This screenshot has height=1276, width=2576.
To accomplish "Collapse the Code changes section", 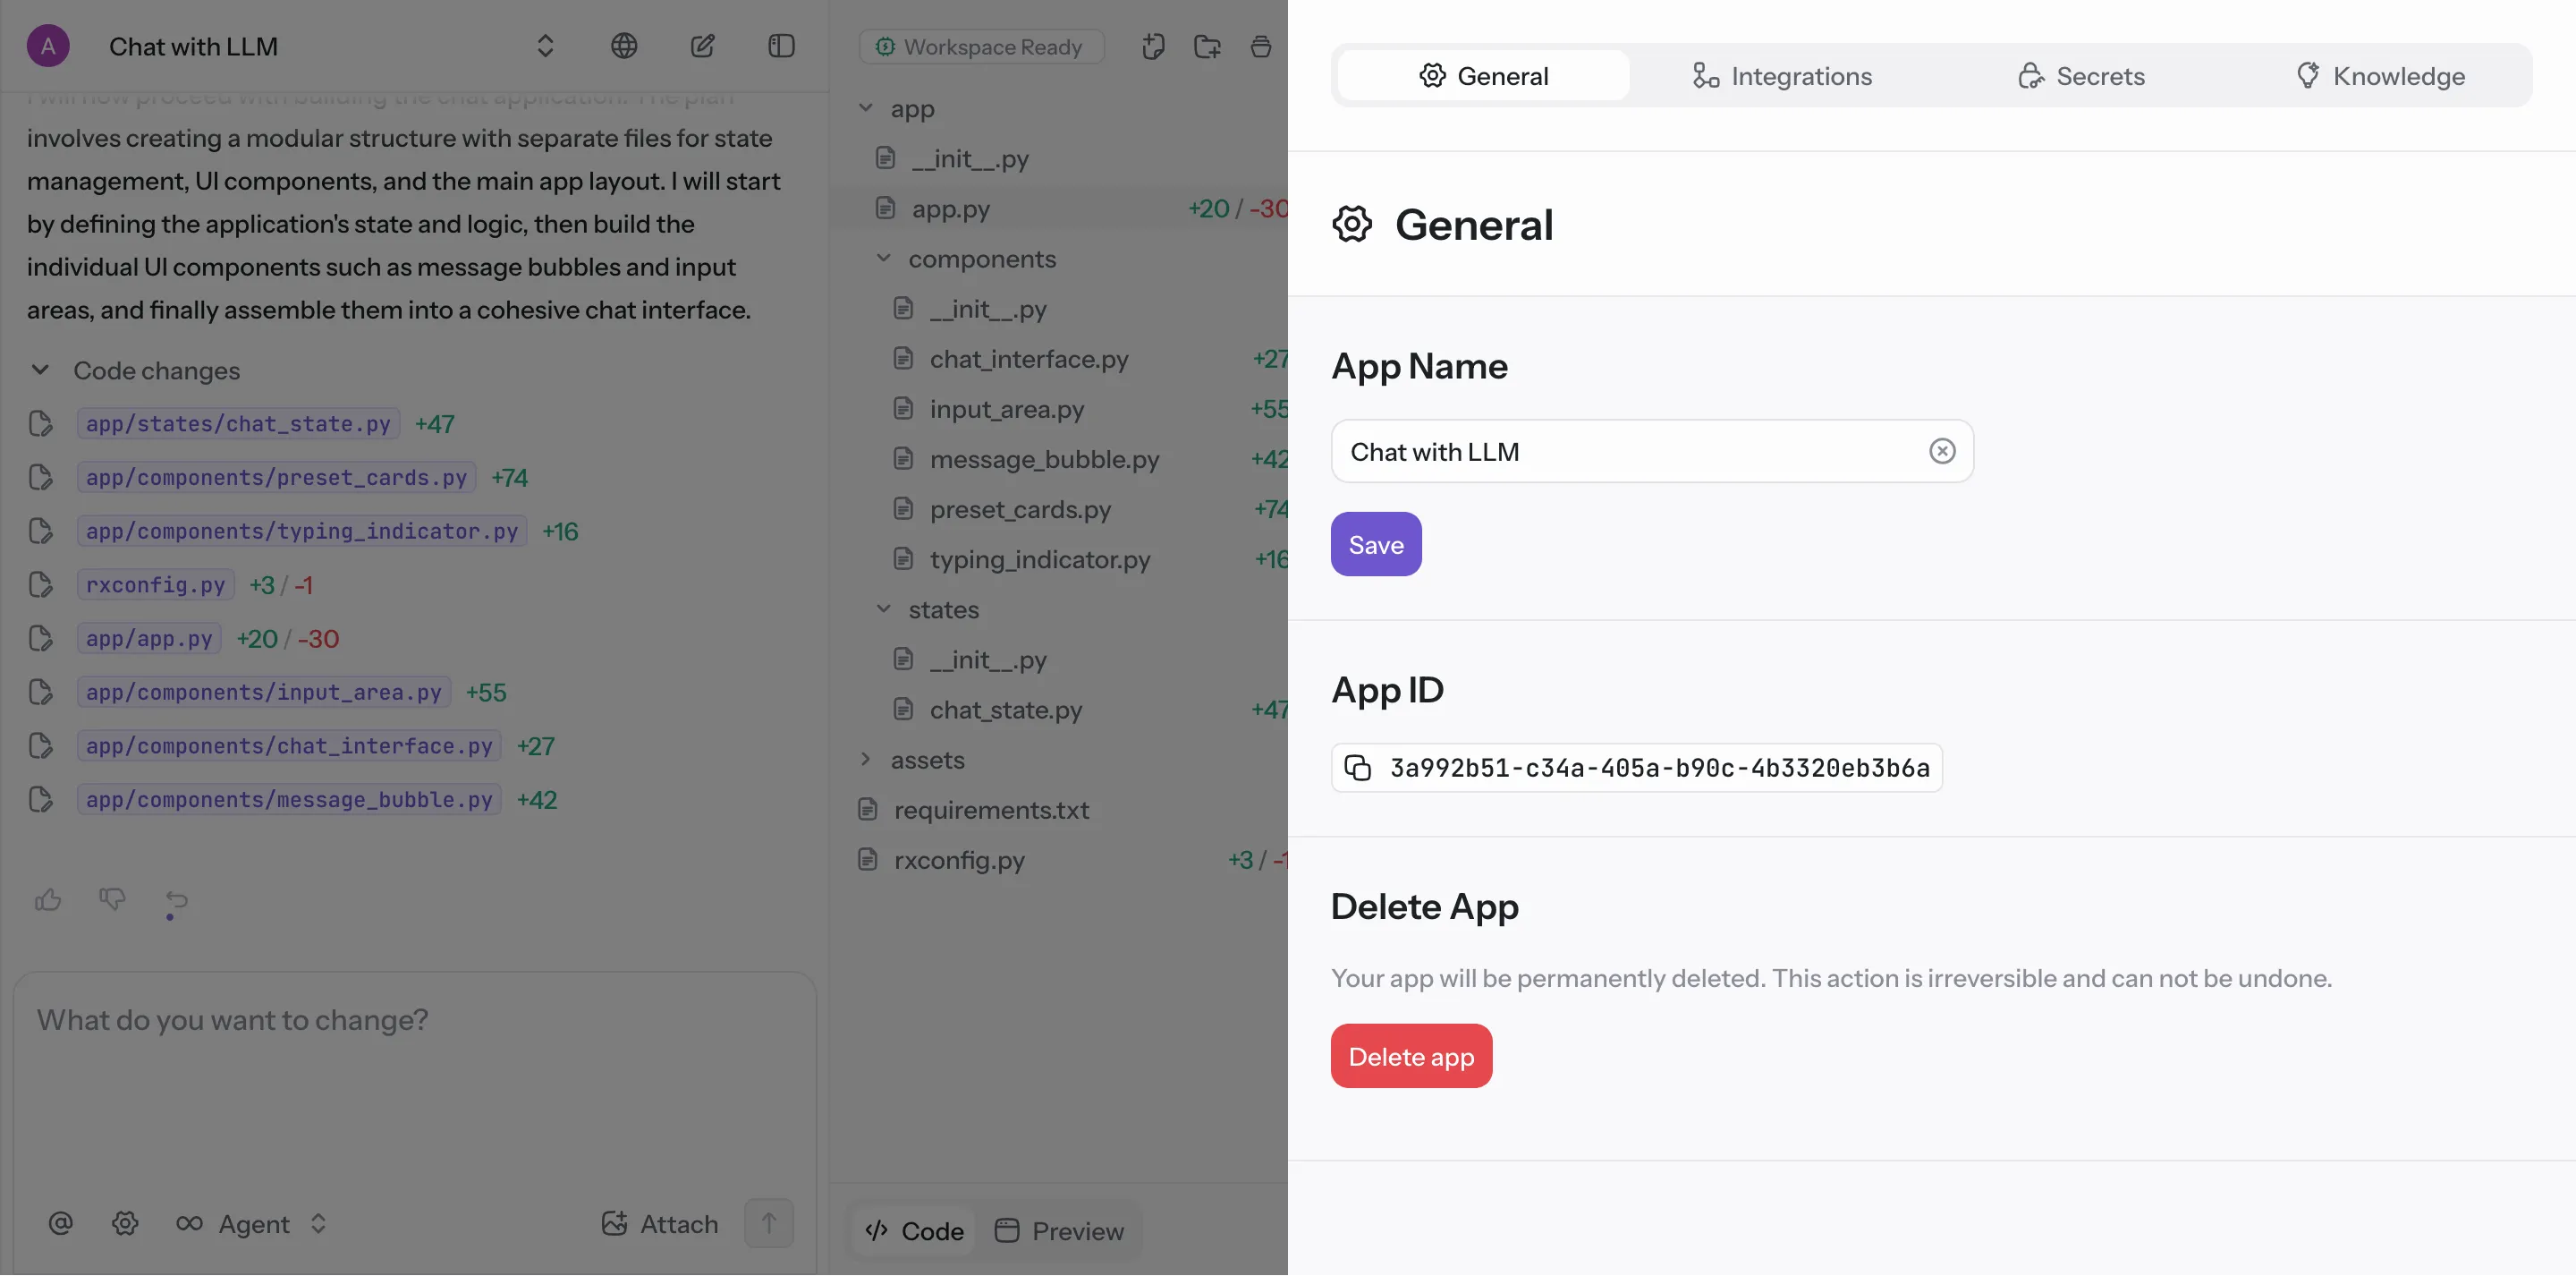I will click(x=40, y=370).
